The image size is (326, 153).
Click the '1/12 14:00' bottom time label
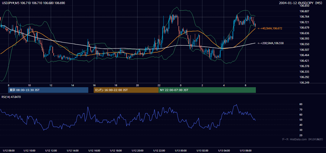pos(72,150)
